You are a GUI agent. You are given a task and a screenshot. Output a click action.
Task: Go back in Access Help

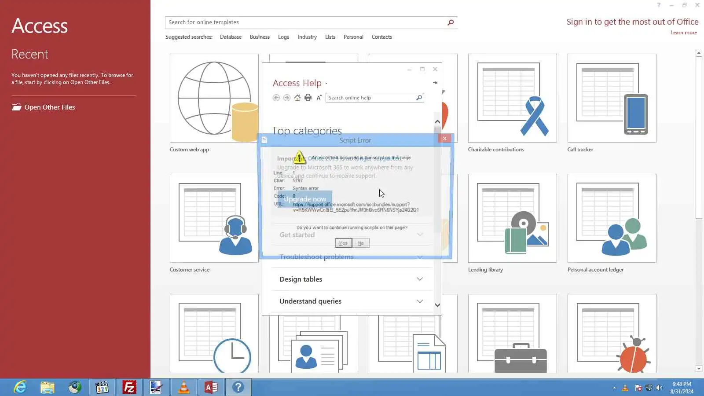coord(276,98)
